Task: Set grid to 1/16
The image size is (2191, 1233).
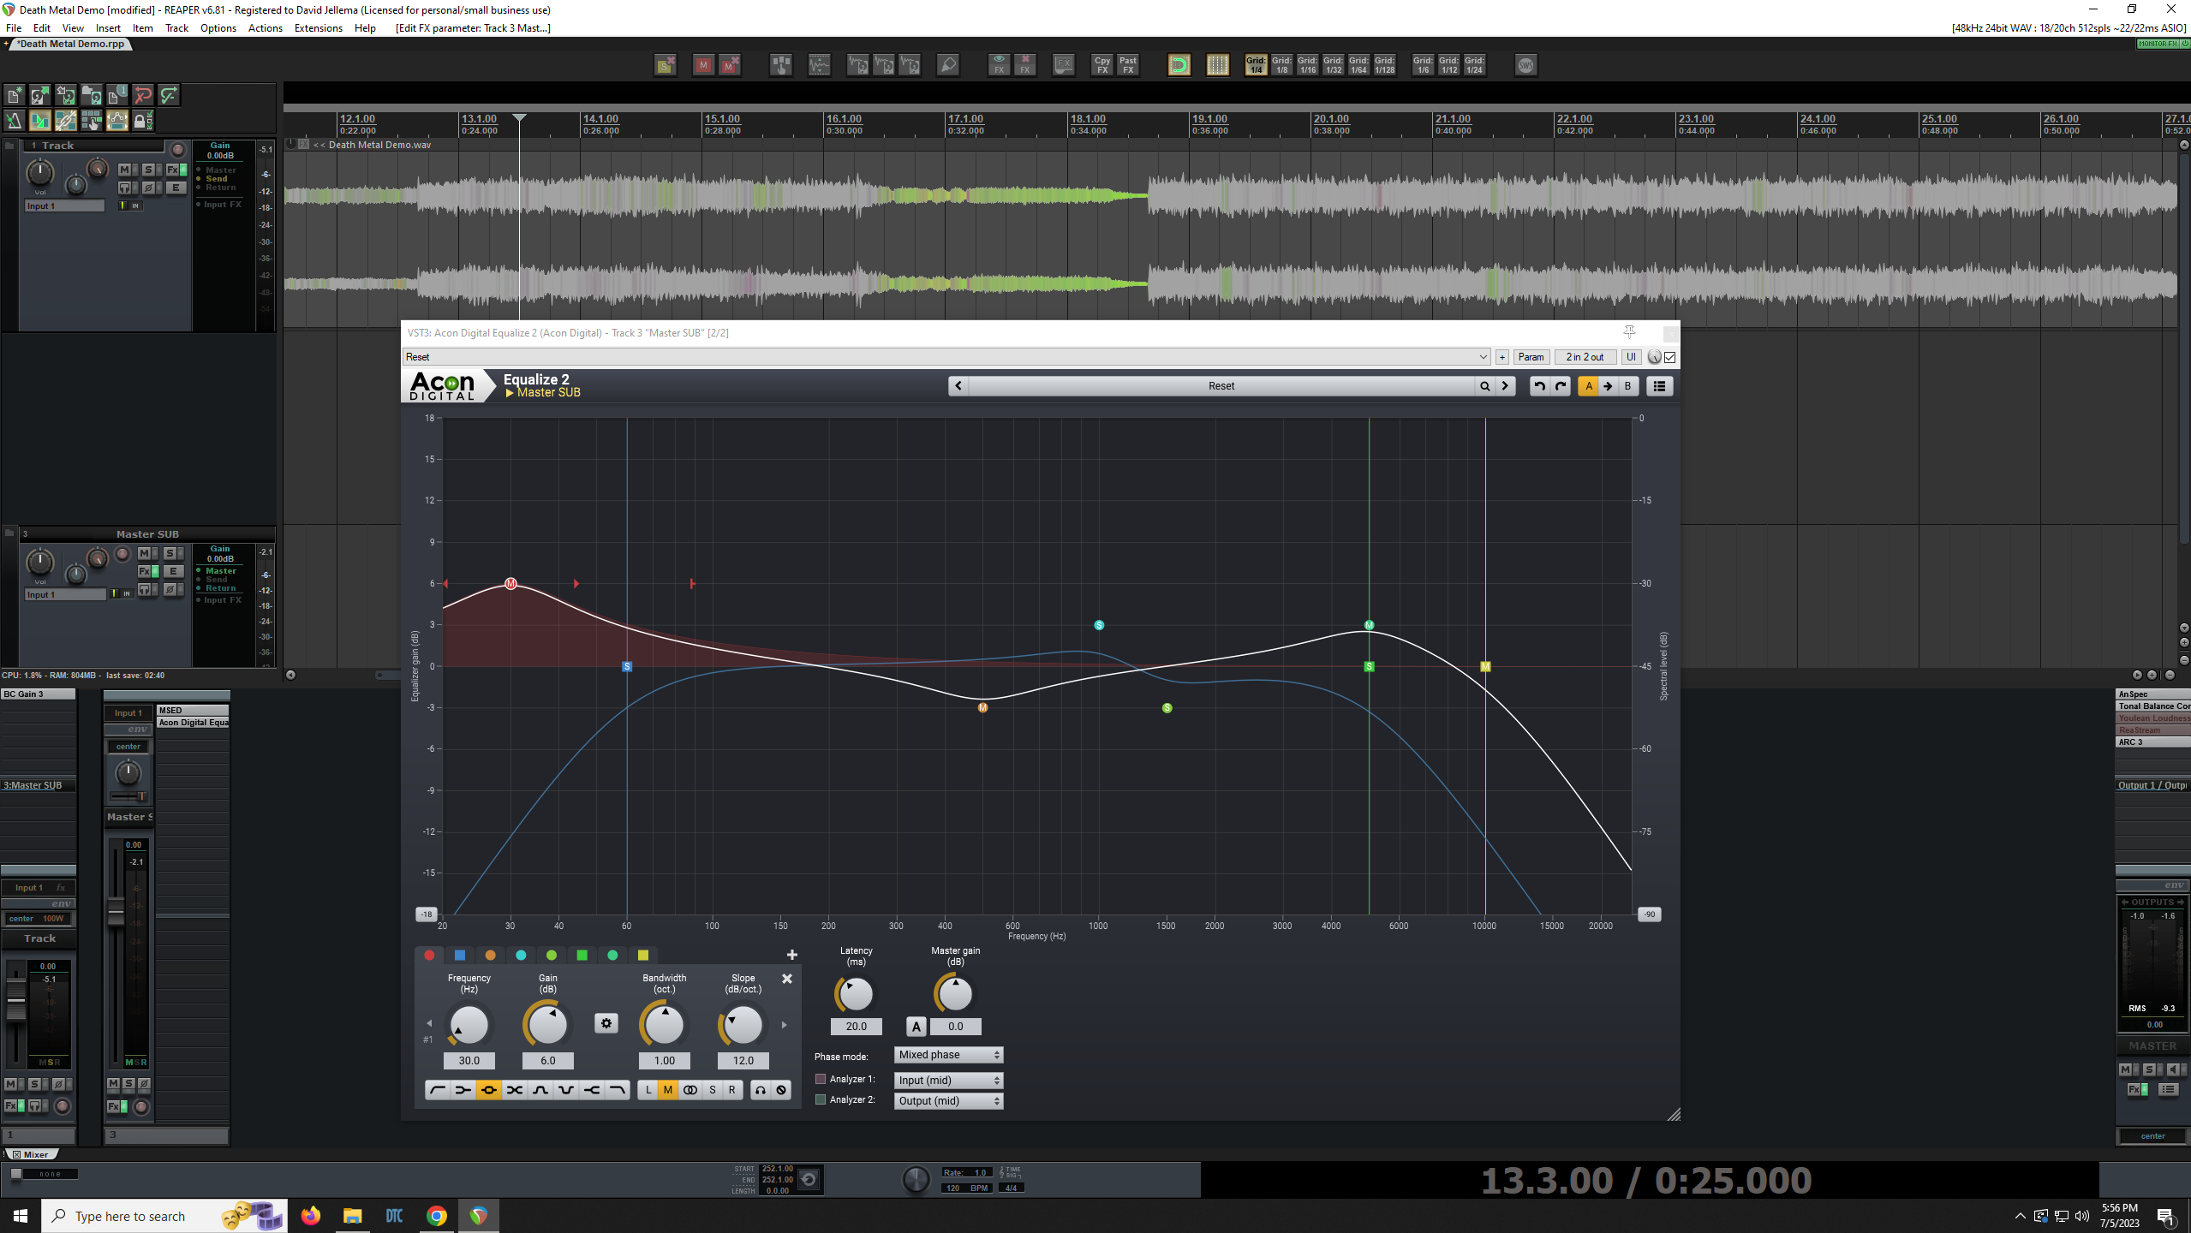Action: coord(1307,65)
